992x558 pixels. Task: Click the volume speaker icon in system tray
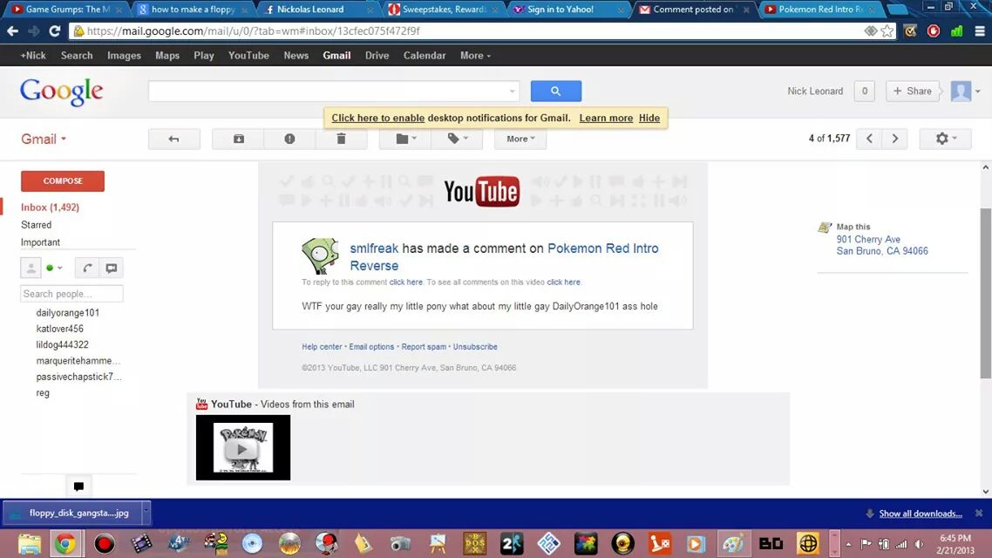click(919, 544)
